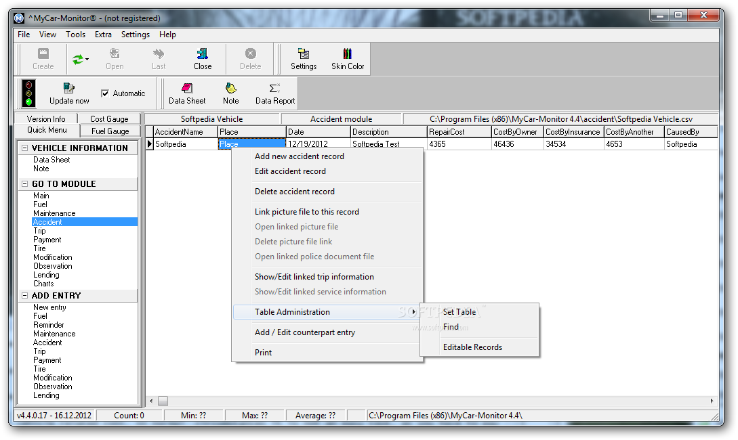738x440 pixels.
Task: Click New entry under Add Entry
Action: [x=49, y=307]
